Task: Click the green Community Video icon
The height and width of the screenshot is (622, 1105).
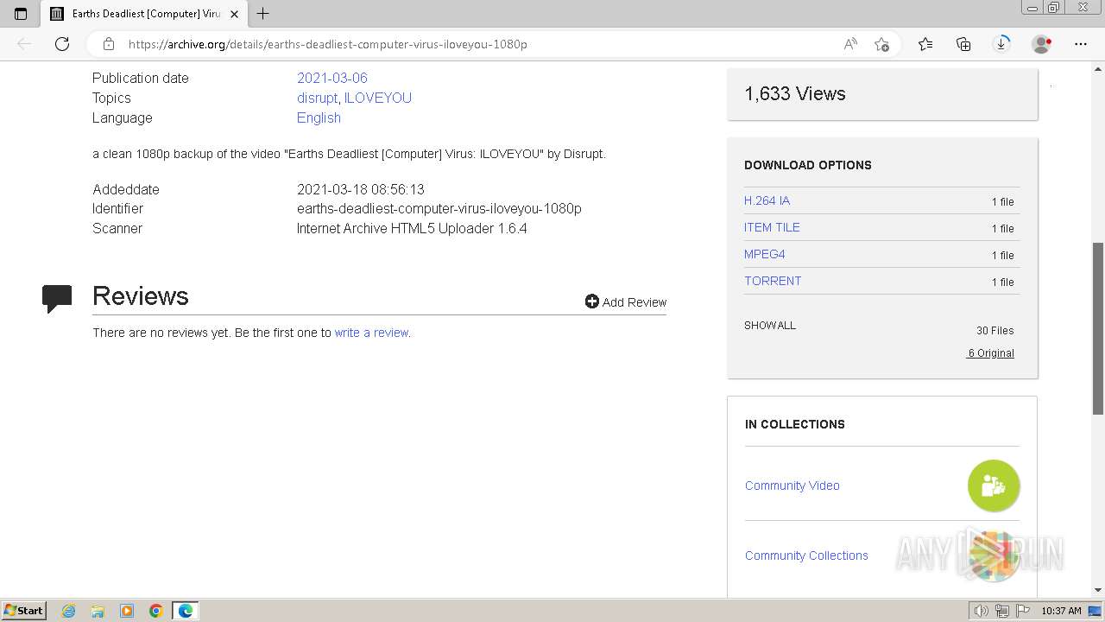Action: click(x=994, y=486)
